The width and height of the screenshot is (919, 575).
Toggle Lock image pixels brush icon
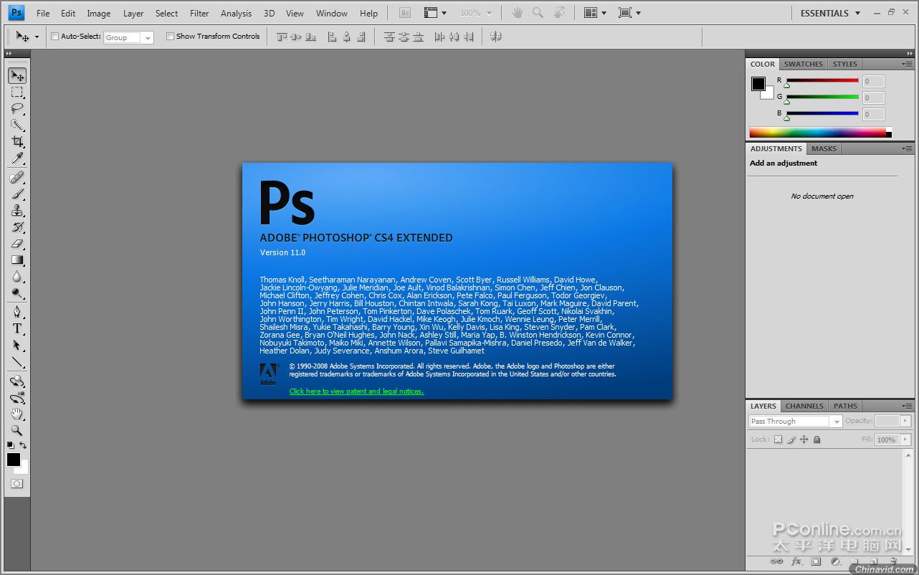pos(791,439)
